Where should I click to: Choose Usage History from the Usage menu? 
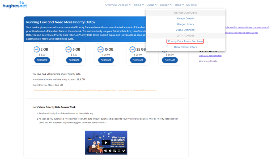pos(185,24)
